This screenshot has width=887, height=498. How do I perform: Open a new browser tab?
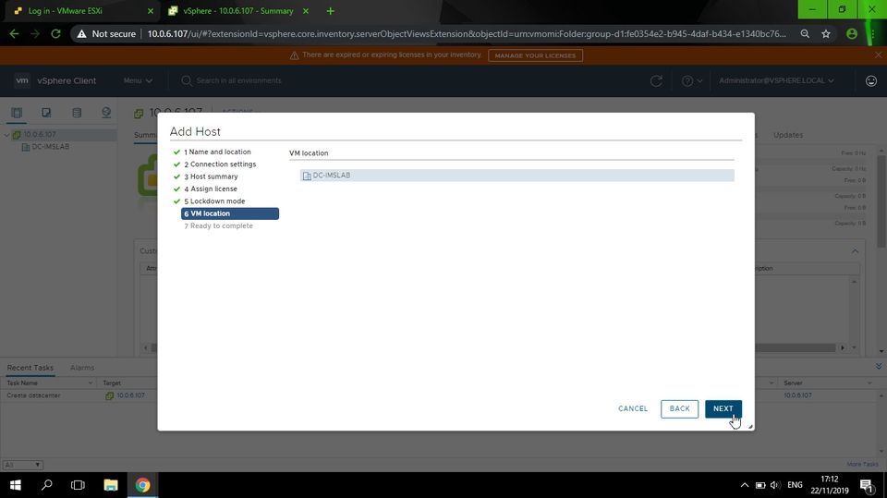(x=331, y=11)
